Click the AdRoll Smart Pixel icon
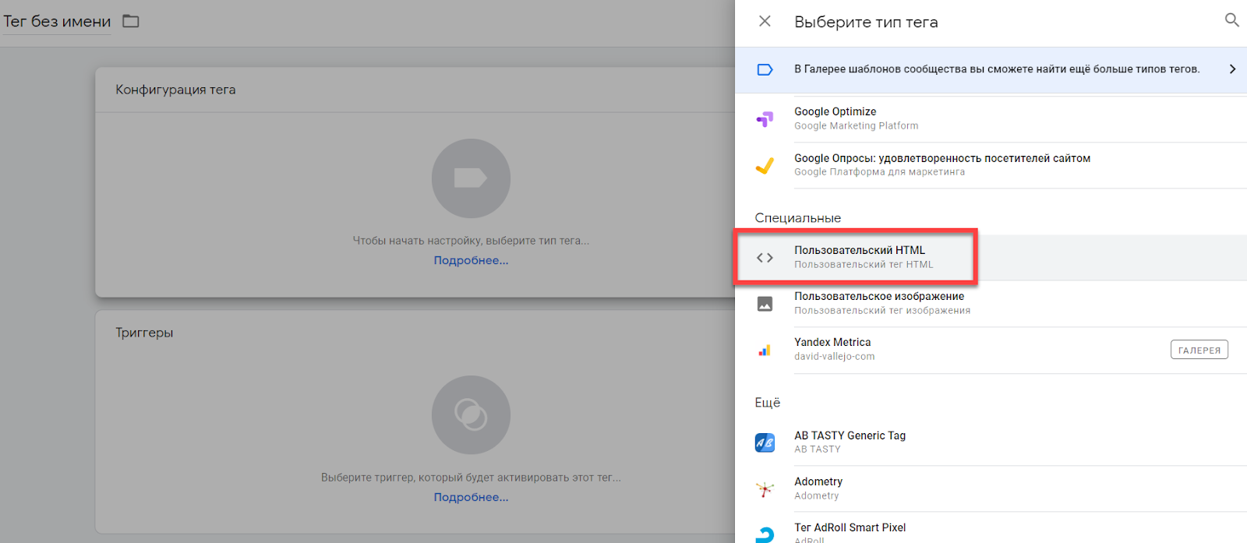Screen dimensions: 1247x543 tap(765, 534)
